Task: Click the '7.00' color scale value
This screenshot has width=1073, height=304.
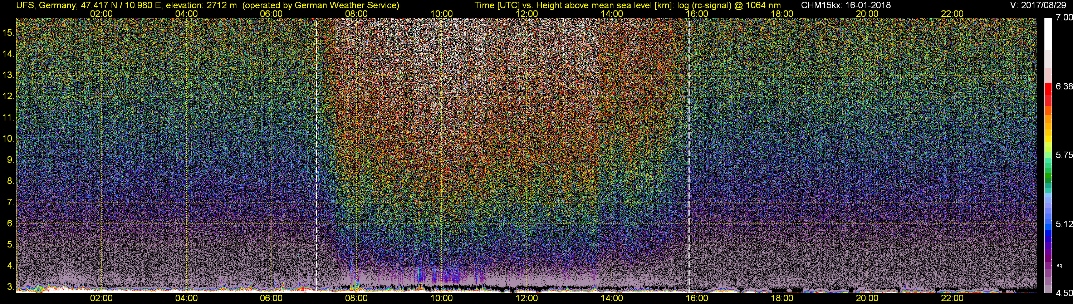Action: (x=1064, y=18)
